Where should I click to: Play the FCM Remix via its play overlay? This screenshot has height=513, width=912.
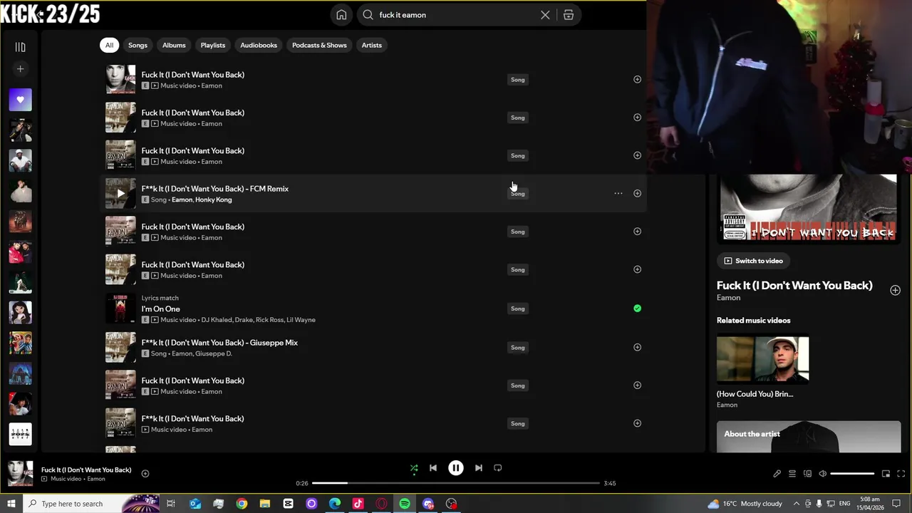120,193
